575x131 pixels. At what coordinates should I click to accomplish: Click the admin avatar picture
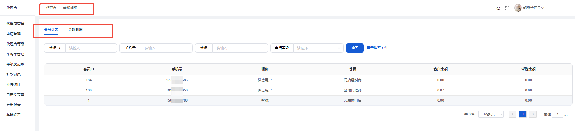518,8
